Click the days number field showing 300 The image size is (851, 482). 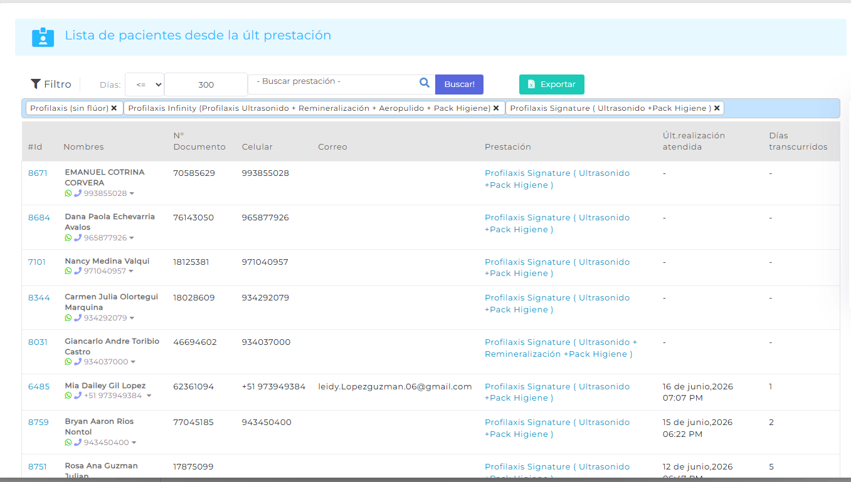point(206,85)
